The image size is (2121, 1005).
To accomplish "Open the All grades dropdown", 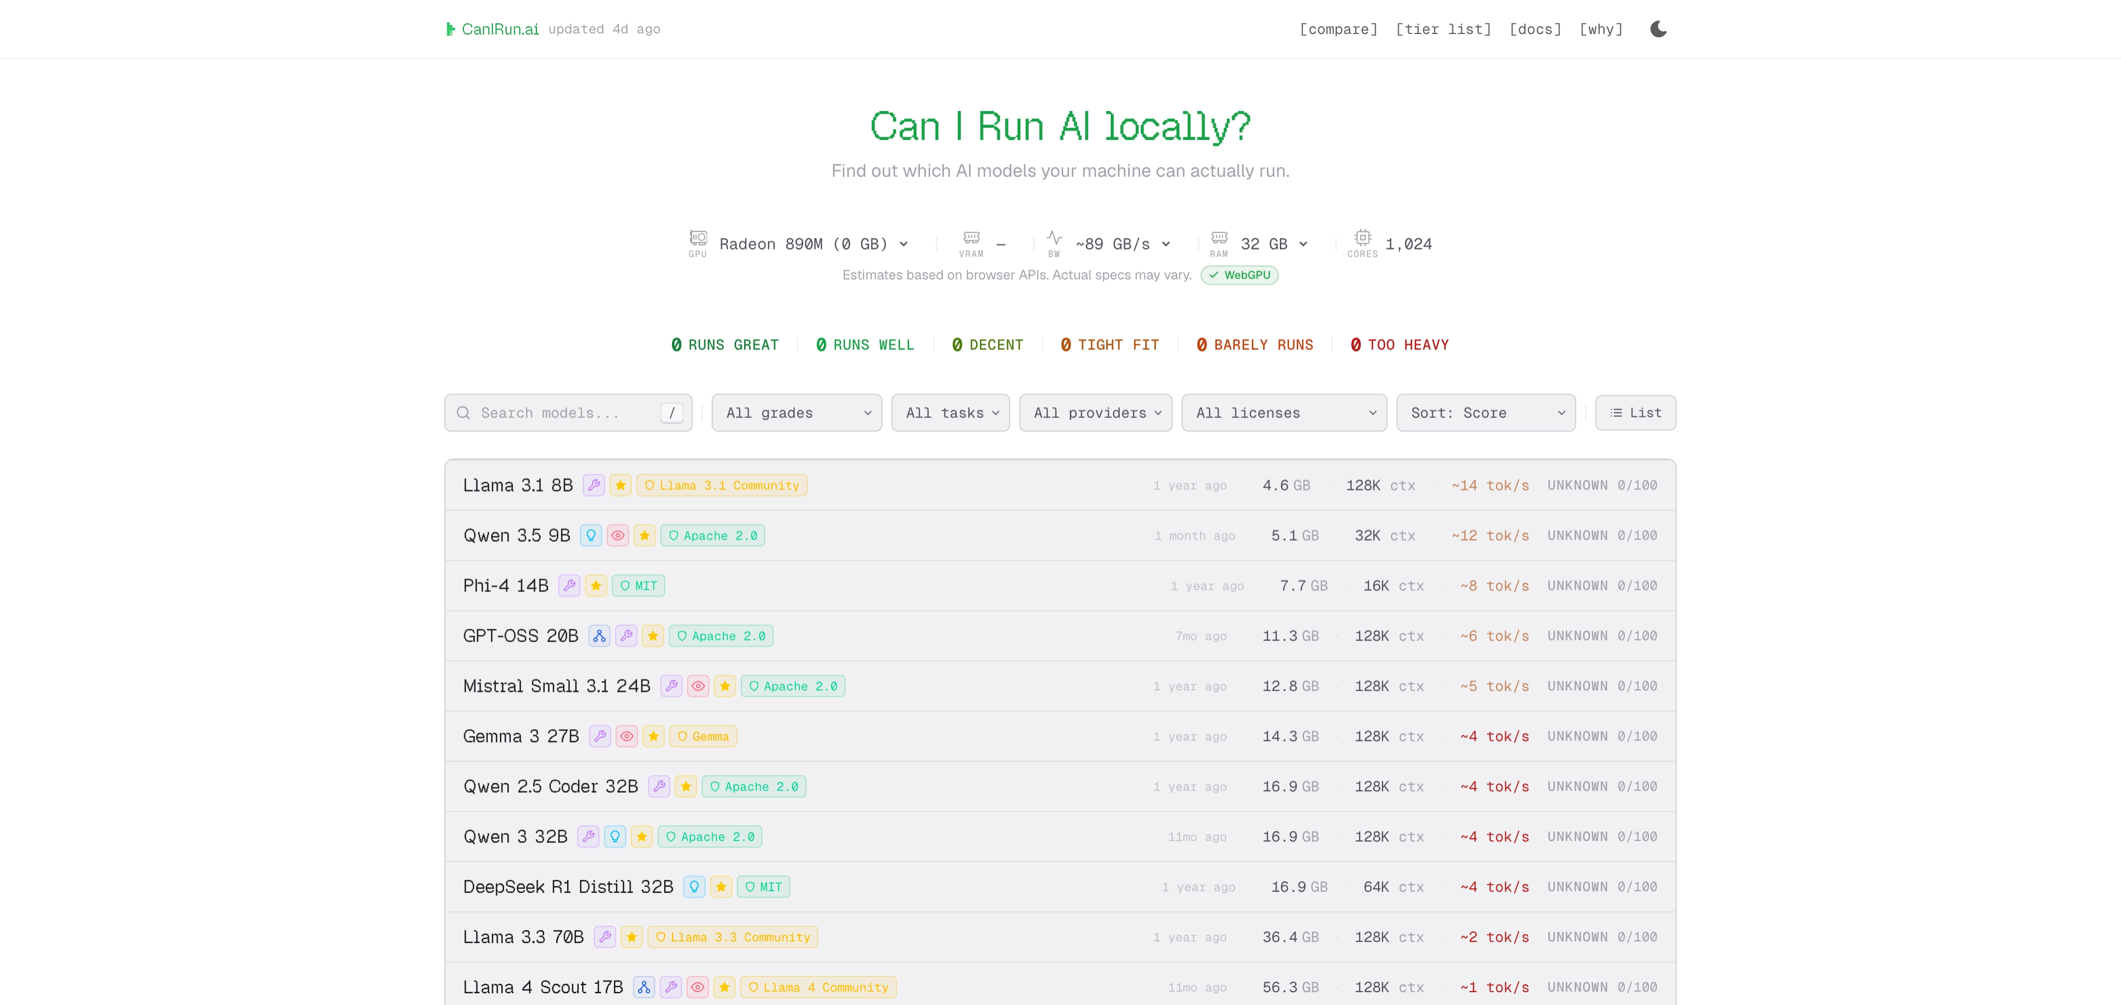I will 796,413.
